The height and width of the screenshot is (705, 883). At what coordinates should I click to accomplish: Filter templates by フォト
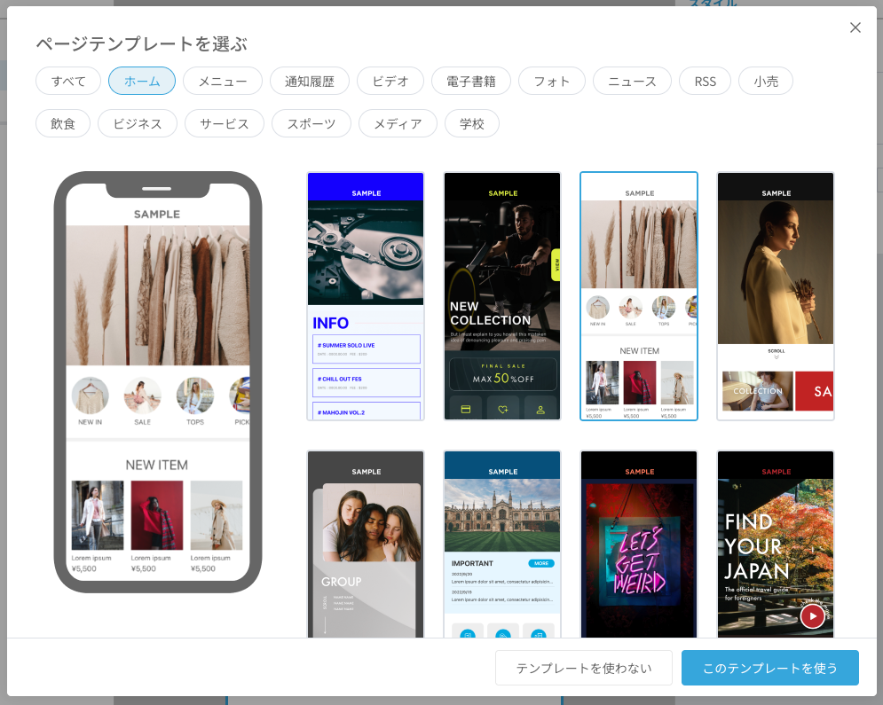point(551,81)
